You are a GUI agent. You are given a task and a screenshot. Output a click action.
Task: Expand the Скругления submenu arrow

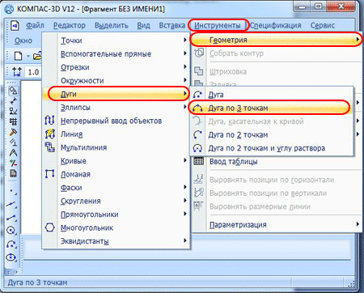click(185, 201)
